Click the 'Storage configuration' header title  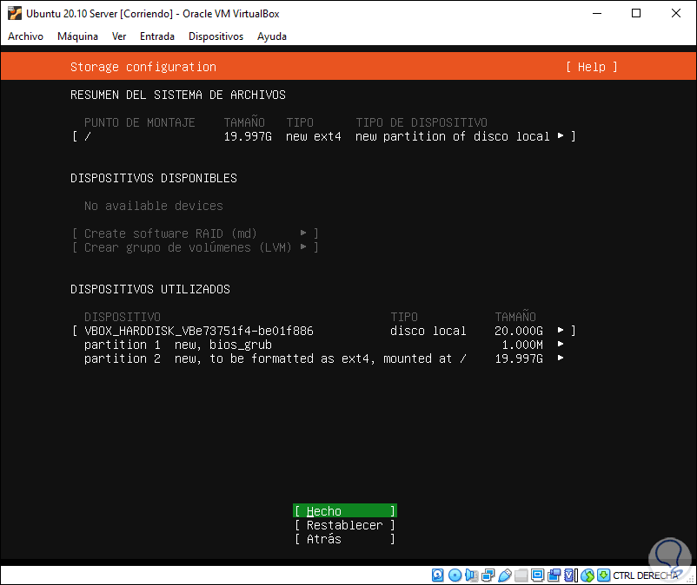[143, 67]
